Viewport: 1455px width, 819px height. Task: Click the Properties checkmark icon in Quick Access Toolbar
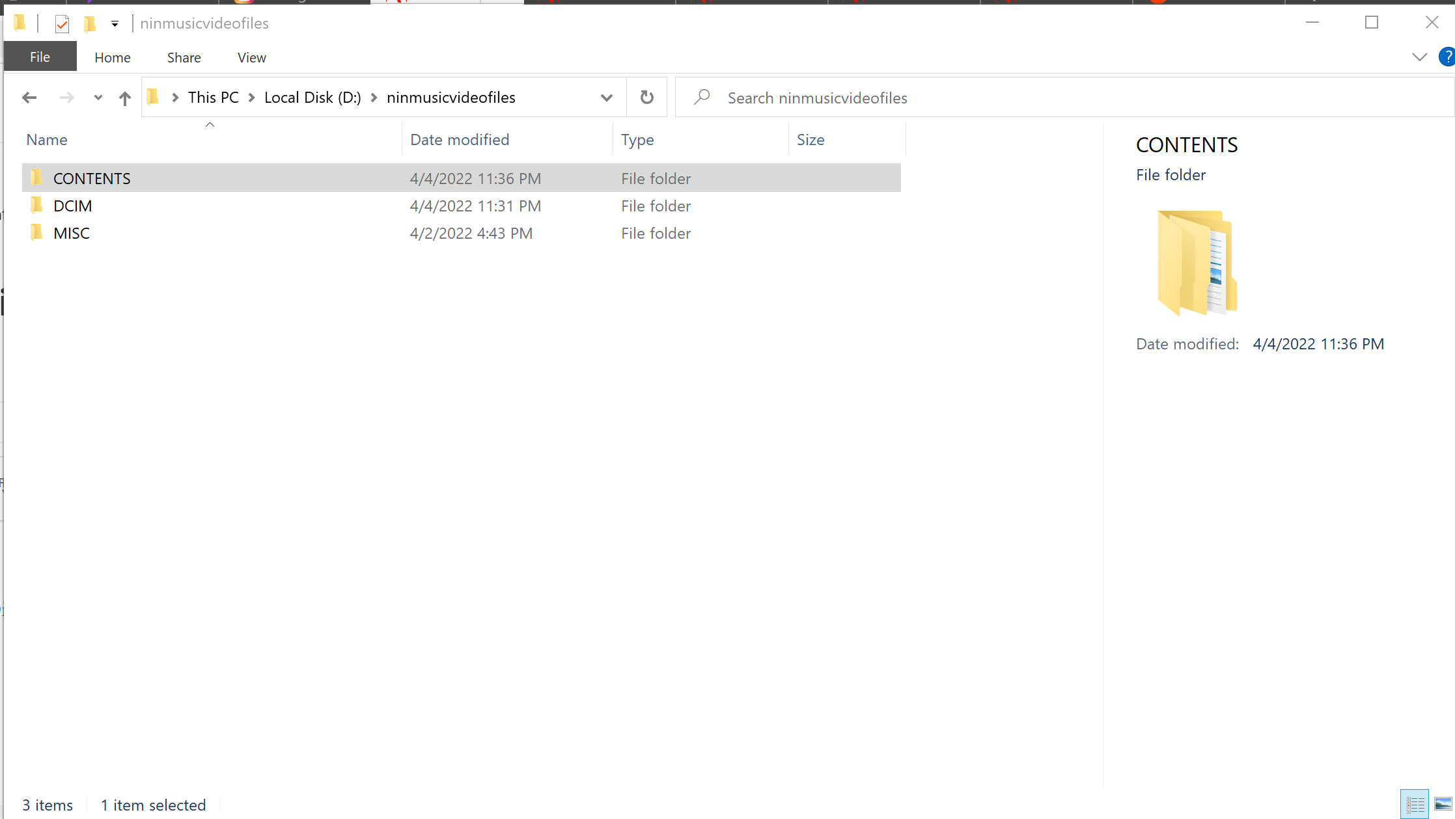(62, 23)
